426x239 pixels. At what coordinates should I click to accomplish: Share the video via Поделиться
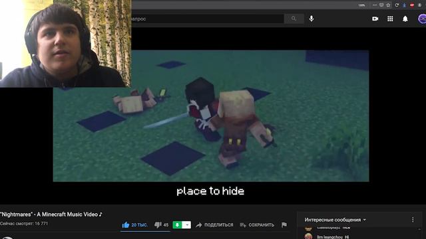click(214, 225)
